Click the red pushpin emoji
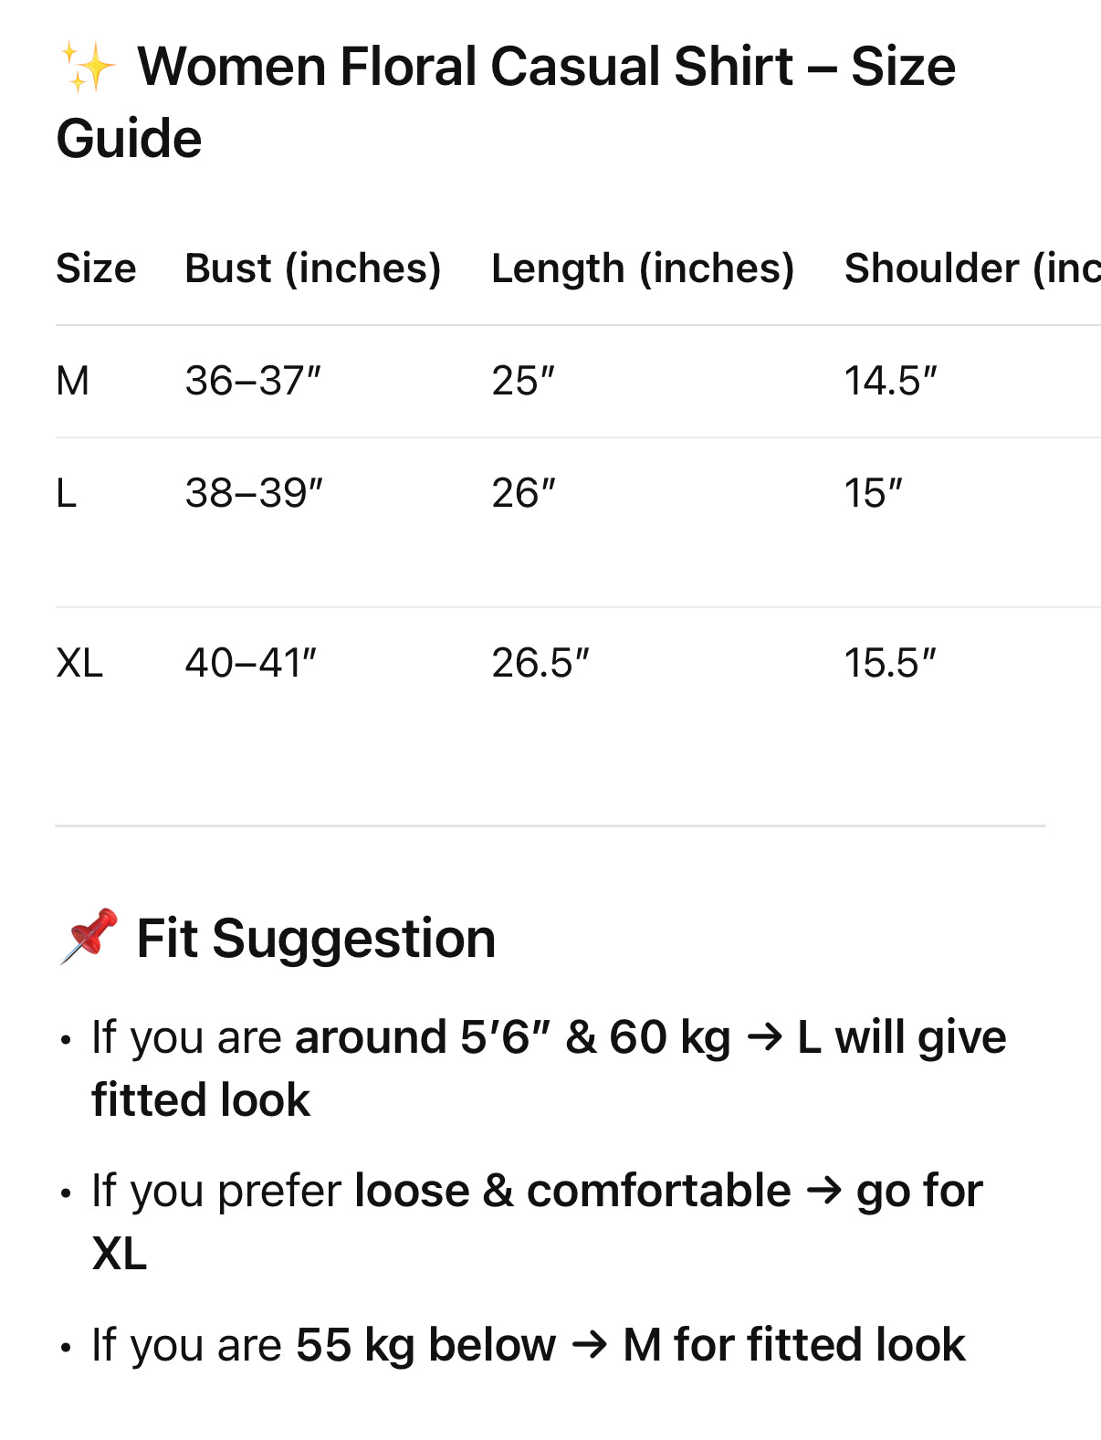1101x1440 pixels. click(89, 936)
